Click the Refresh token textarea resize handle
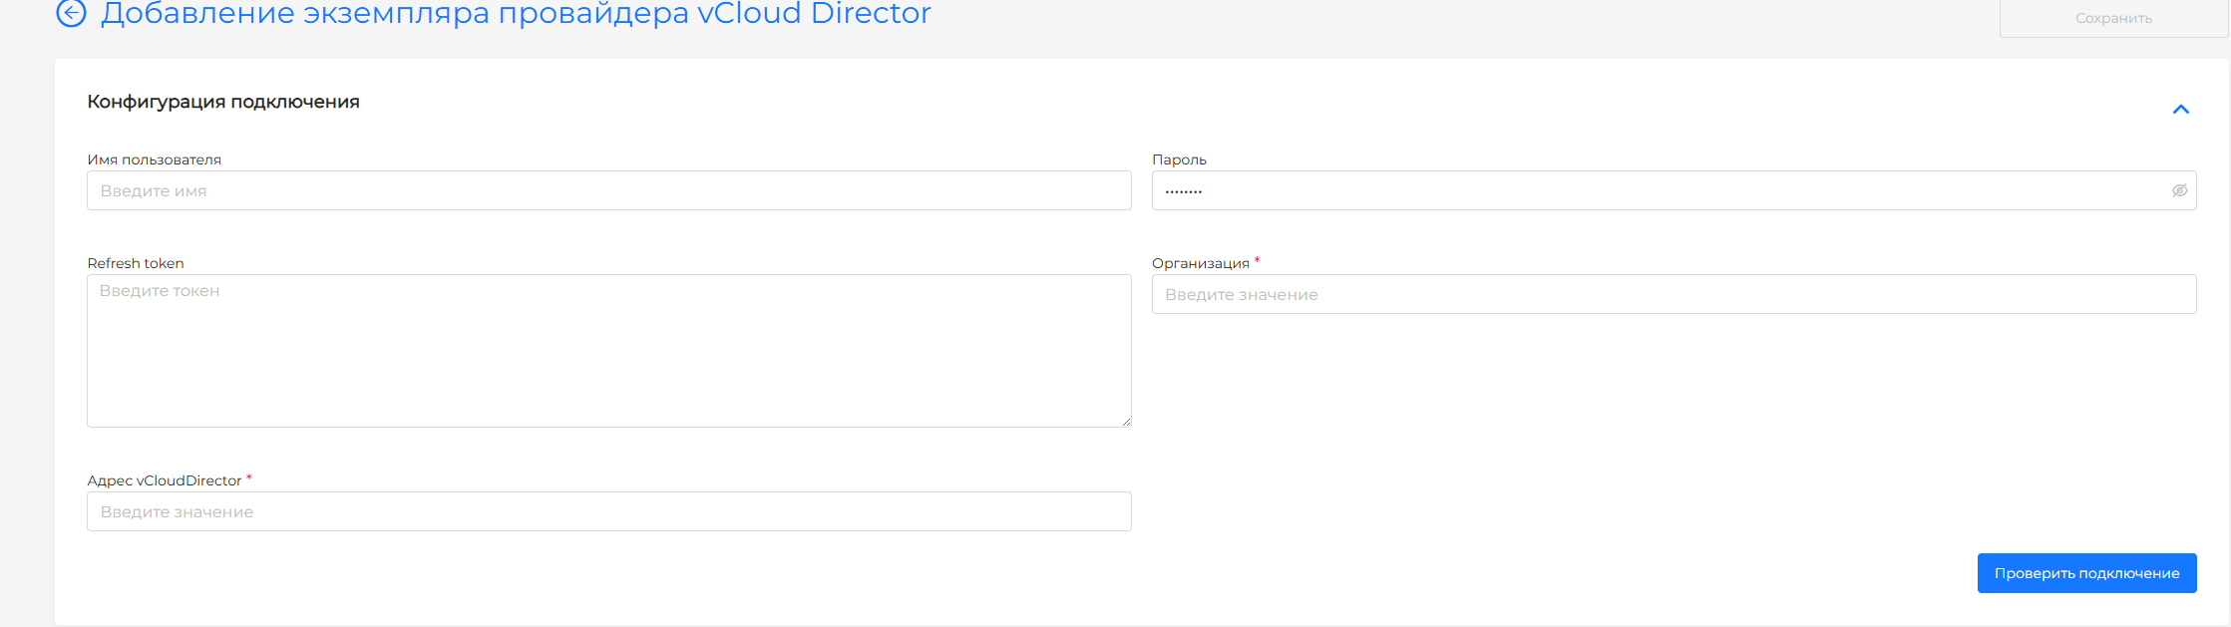The image size is (2231, 627). pos(1126,422)
